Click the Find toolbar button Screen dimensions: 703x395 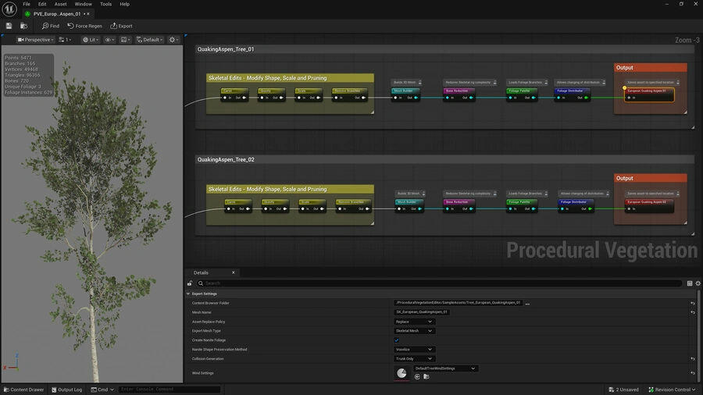(x=50, y=26)
